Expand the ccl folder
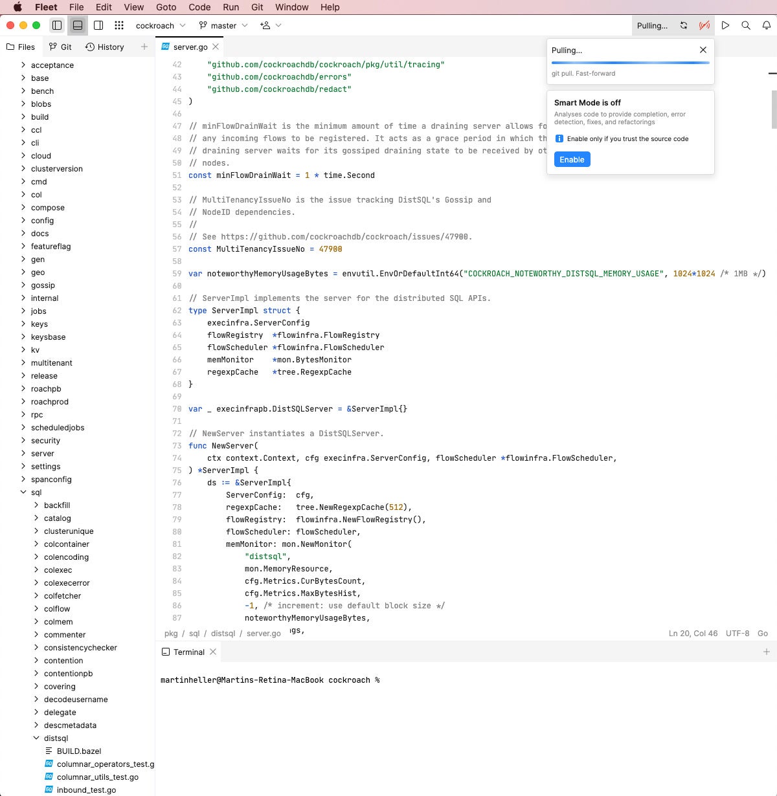The image size is (777, 796). (23, 129)
